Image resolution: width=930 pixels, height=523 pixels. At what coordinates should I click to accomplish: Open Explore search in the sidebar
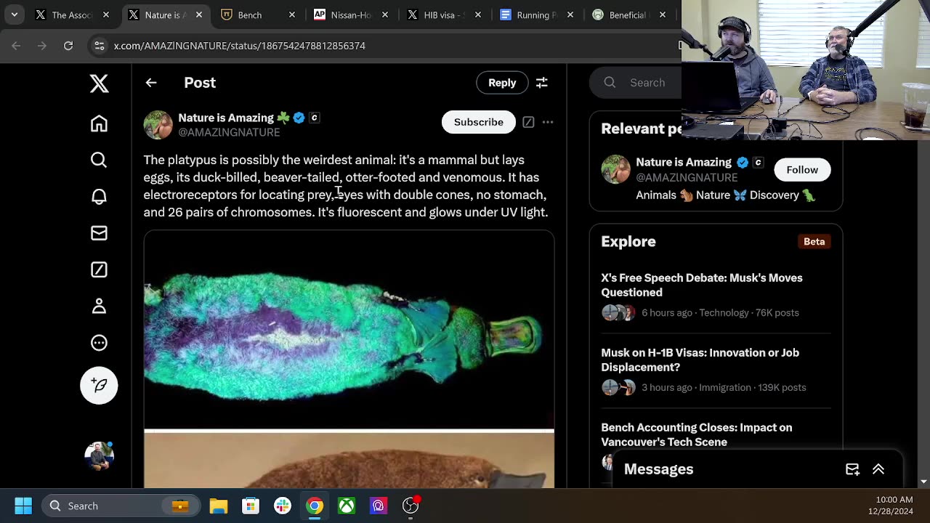99,160
